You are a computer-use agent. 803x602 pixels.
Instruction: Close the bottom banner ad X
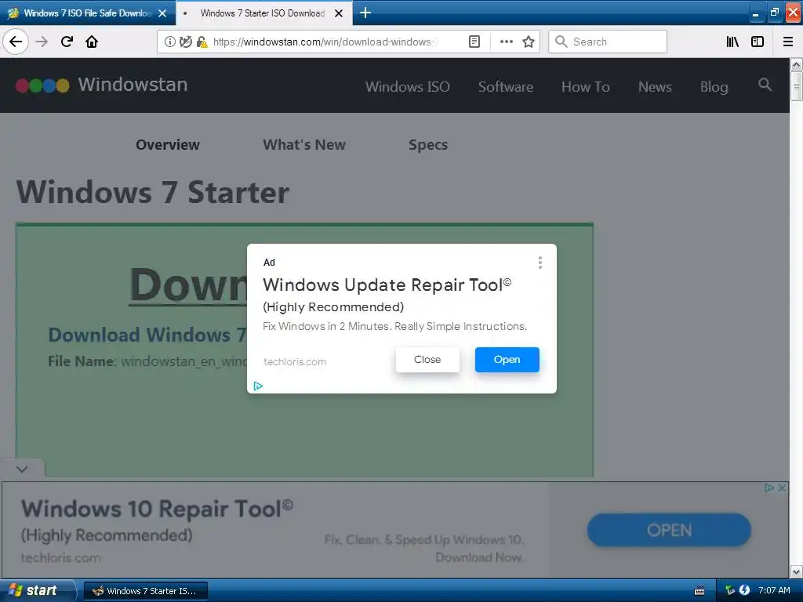(782, 488)
